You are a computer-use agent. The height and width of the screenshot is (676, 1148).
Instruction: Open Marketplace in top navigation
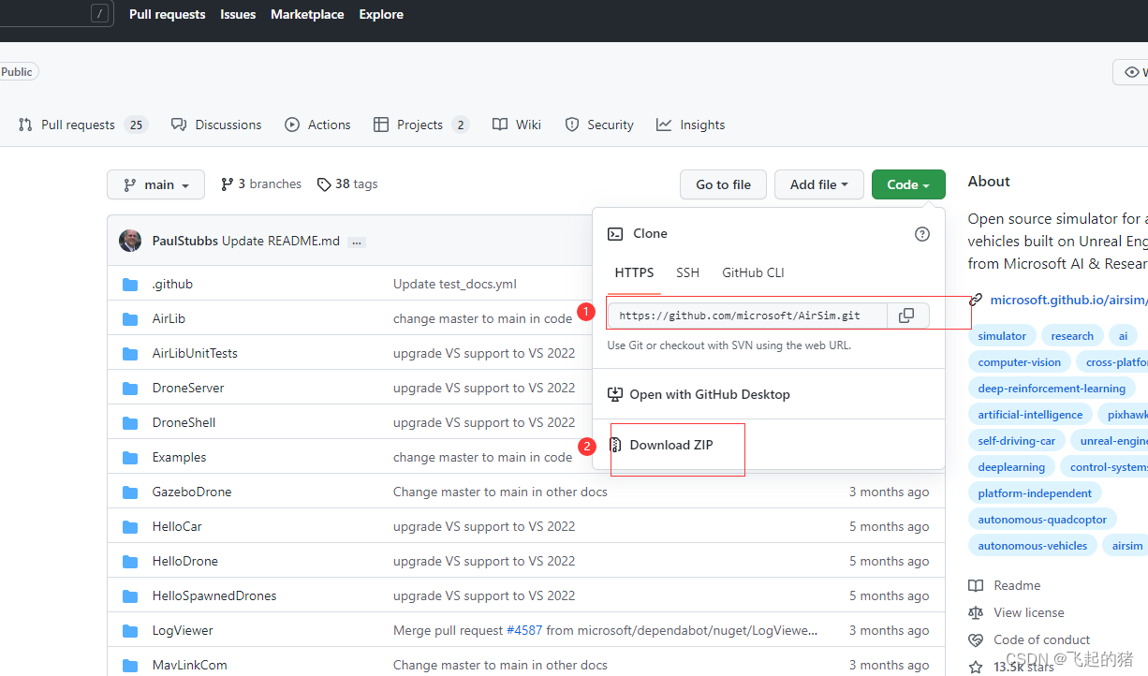(x=307, y=14)
